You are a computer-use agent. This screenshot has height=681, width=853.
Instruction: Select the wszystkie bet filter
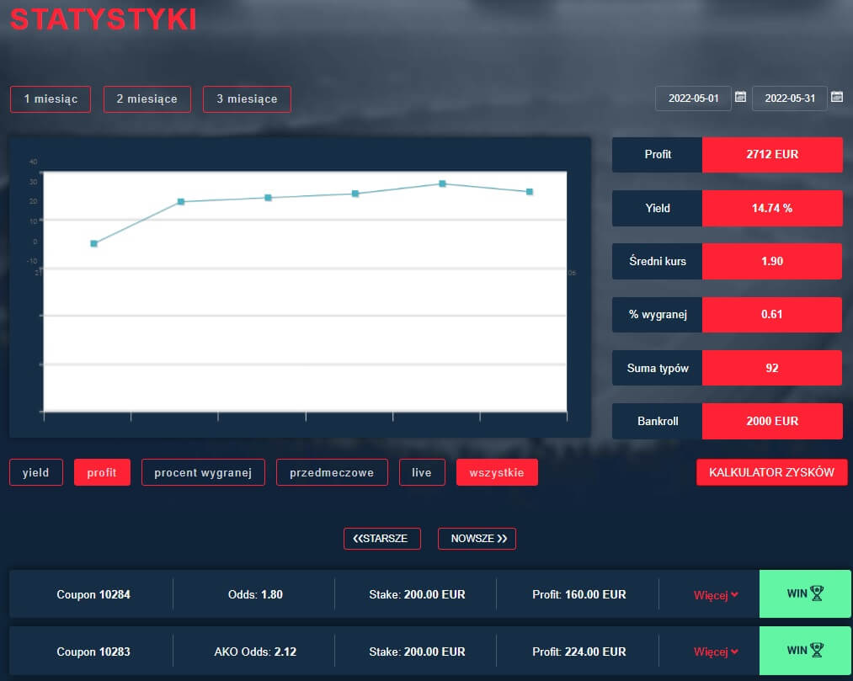pyautogui.click(x=497, y=472)
